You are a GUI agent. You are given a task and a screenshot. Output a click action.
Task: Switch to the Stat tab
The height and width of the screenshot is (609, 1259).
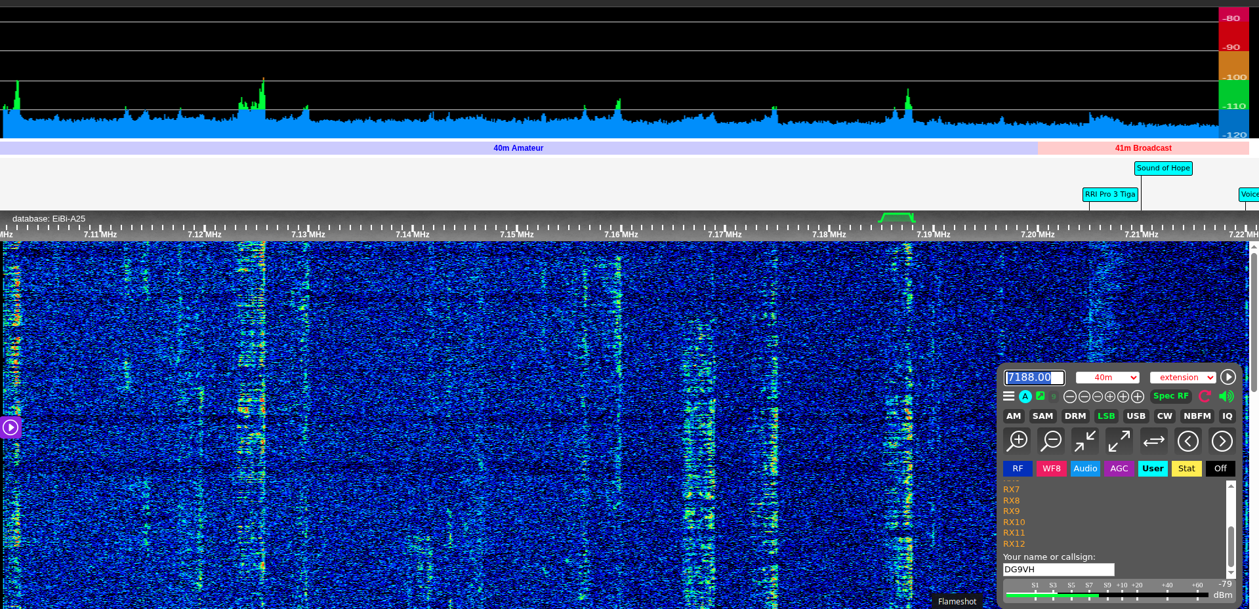(x=1186, y=469)
